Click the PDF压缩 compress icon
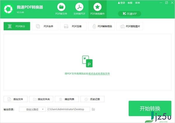 66,26
